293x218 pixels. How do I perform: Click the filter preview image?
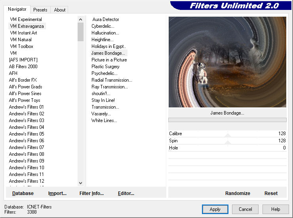[x=227, y=62]
